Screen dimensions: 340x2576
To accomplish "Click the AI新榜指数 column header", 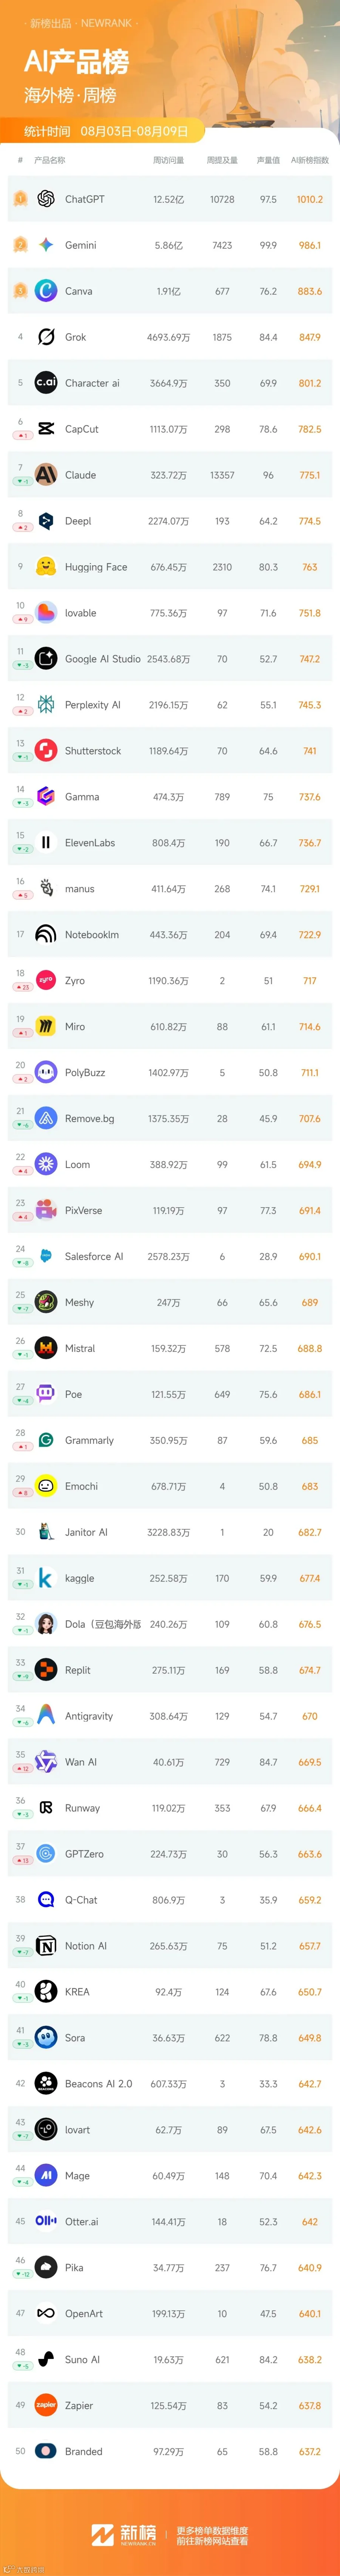I will (x=310, y=160).
